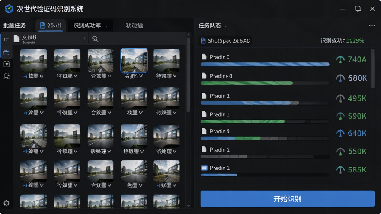Viewport: 381px width, 214px height.
Task: Click the gauge icon beside 585K
Action: (340, 169)
